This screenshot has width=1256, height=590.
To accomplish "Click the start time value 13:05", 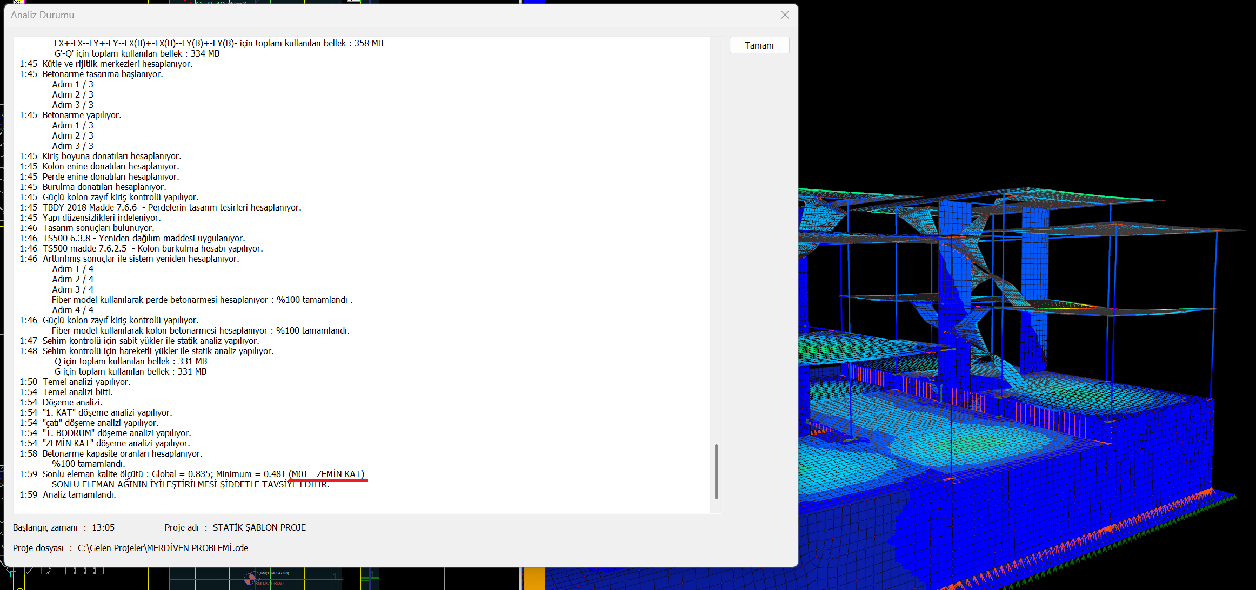I will point(103,527).
